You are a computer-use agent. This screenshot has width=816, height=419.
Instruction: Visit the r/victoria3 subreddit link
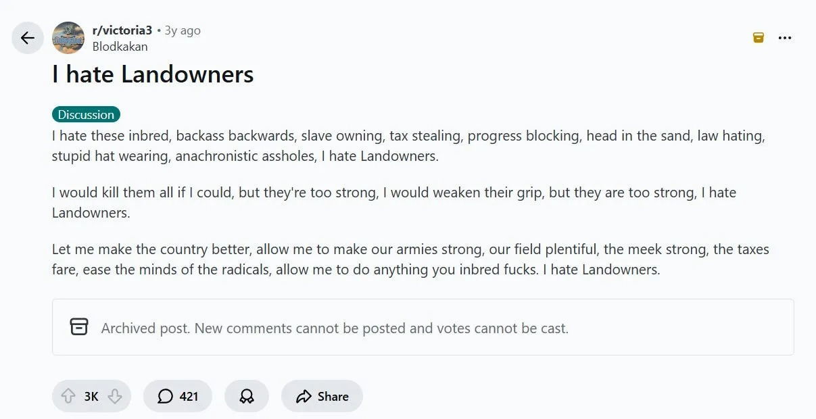point(122,30)
